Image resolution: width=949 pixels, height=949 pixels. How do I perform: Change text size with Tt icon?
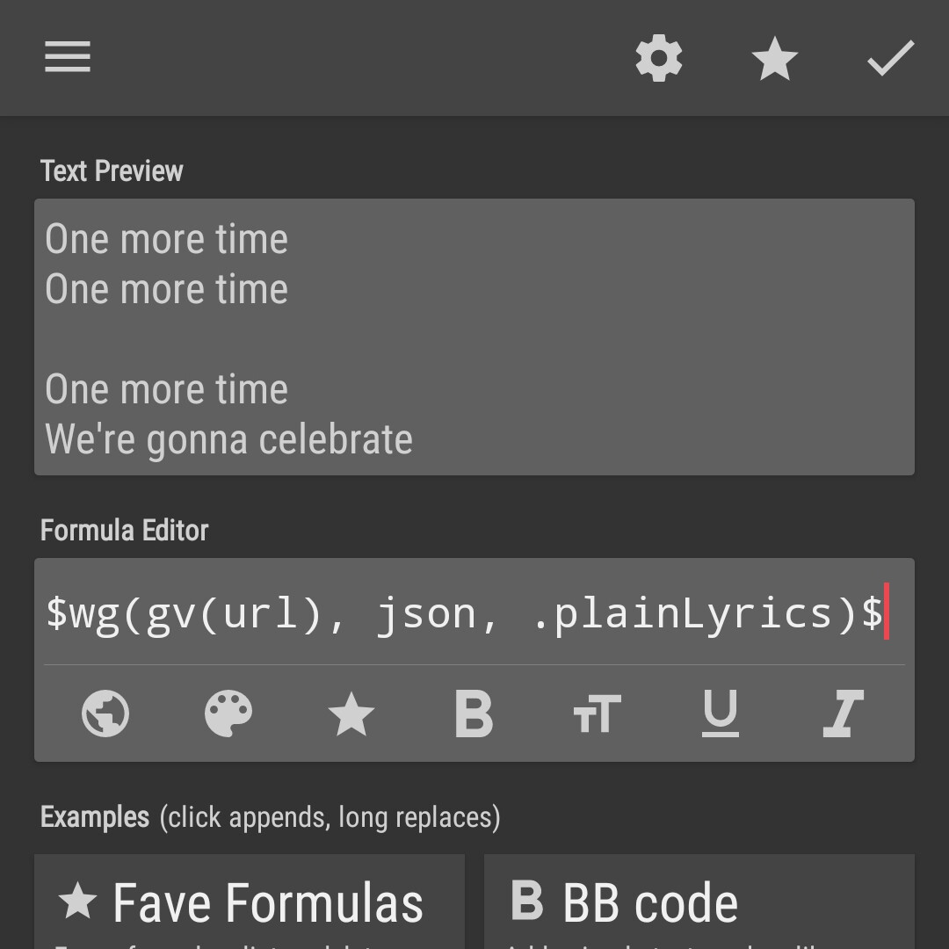(597, 714)
